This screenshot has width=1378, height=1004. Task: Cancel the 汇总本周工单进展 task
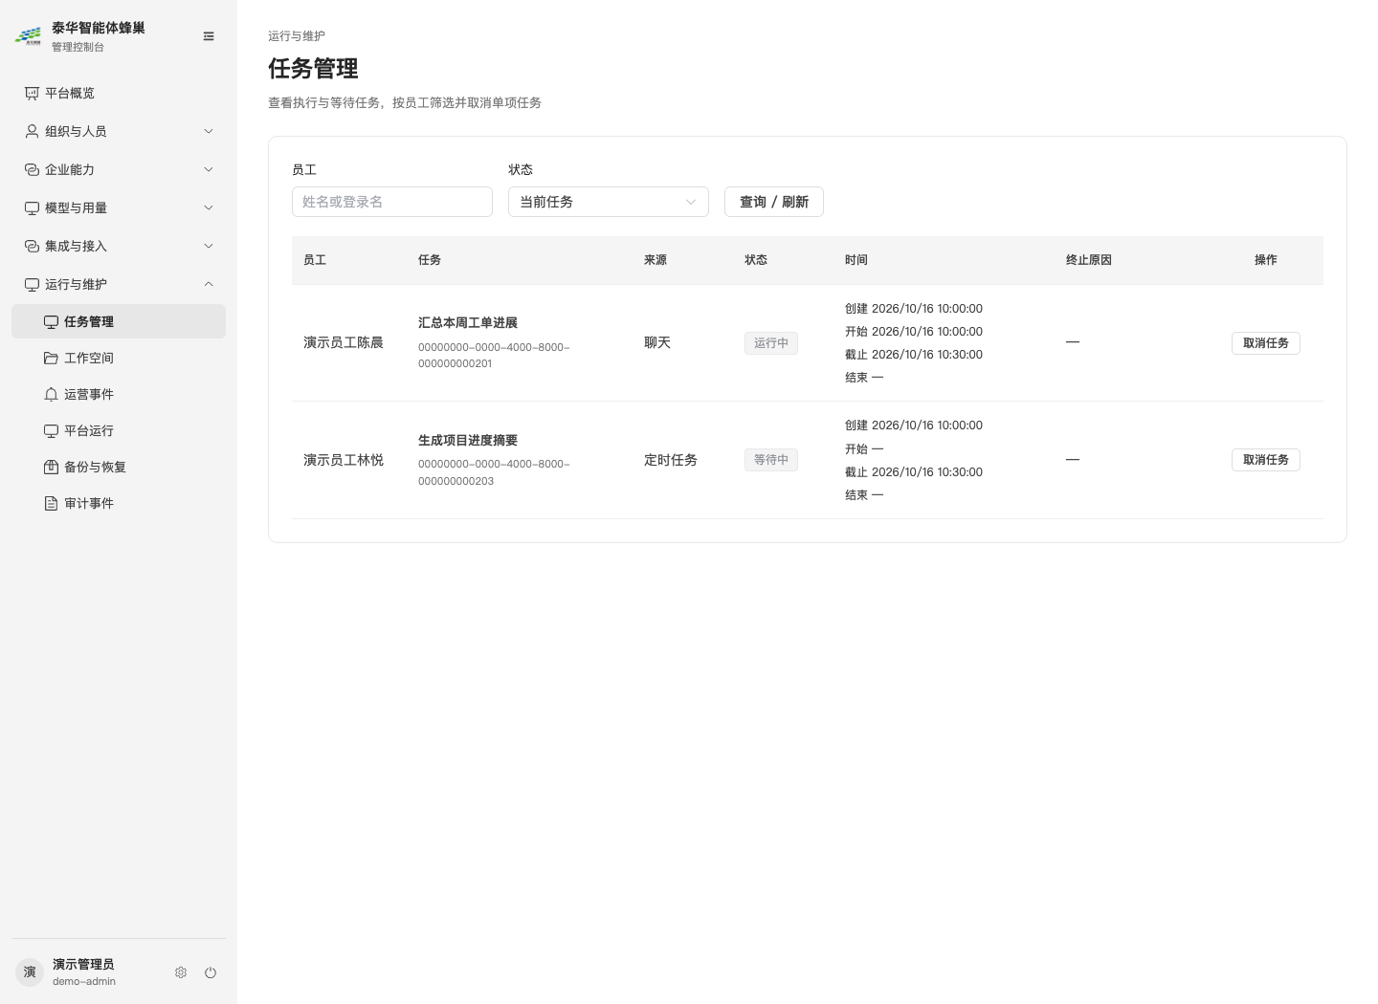pyautogui.click(x=1265, y=342)
